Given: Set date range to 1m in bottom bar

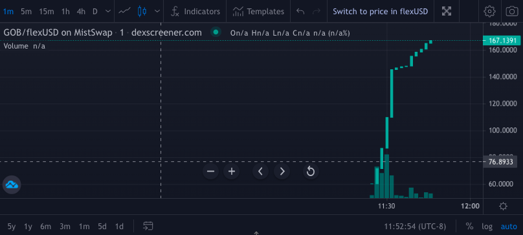Looking at the screenshot, I should point(84,227).
